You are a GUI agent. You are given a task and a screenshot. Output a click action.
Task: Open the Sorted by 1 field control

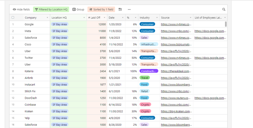pos(101,10)
